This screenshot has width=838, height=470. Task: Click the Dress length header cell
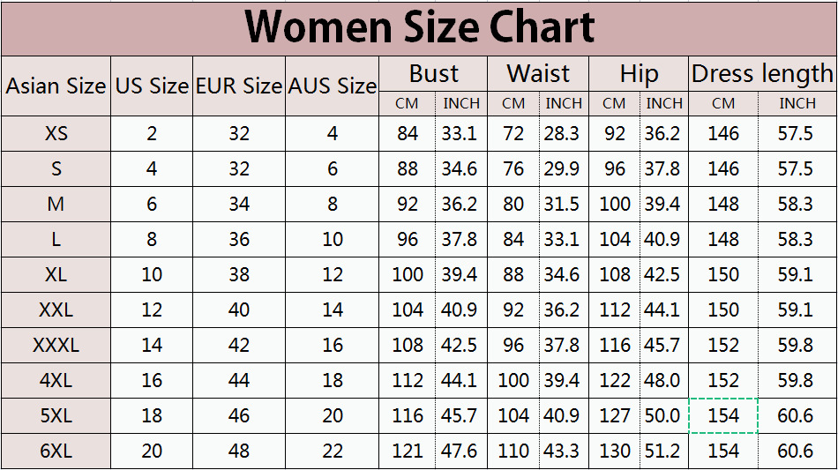761,73
